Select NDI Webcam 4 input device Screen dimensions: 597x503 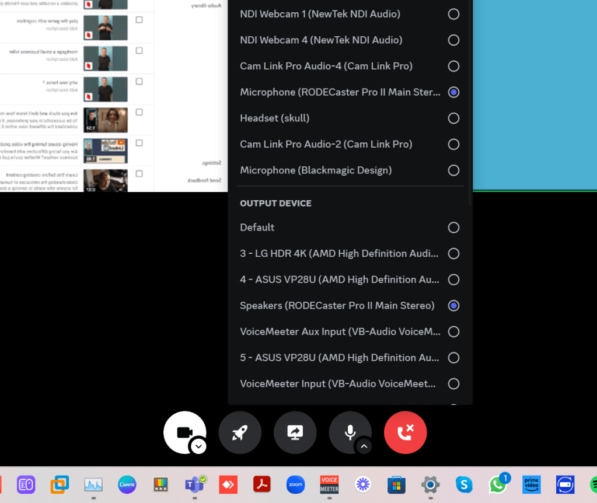(349, 40)
